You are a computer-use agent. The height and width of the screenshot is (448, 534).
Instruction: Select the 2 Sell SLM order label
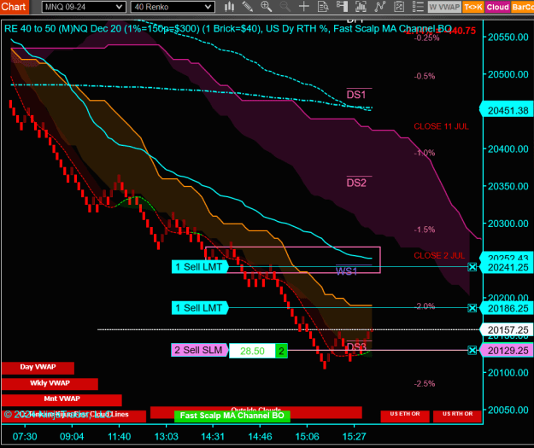199,350
